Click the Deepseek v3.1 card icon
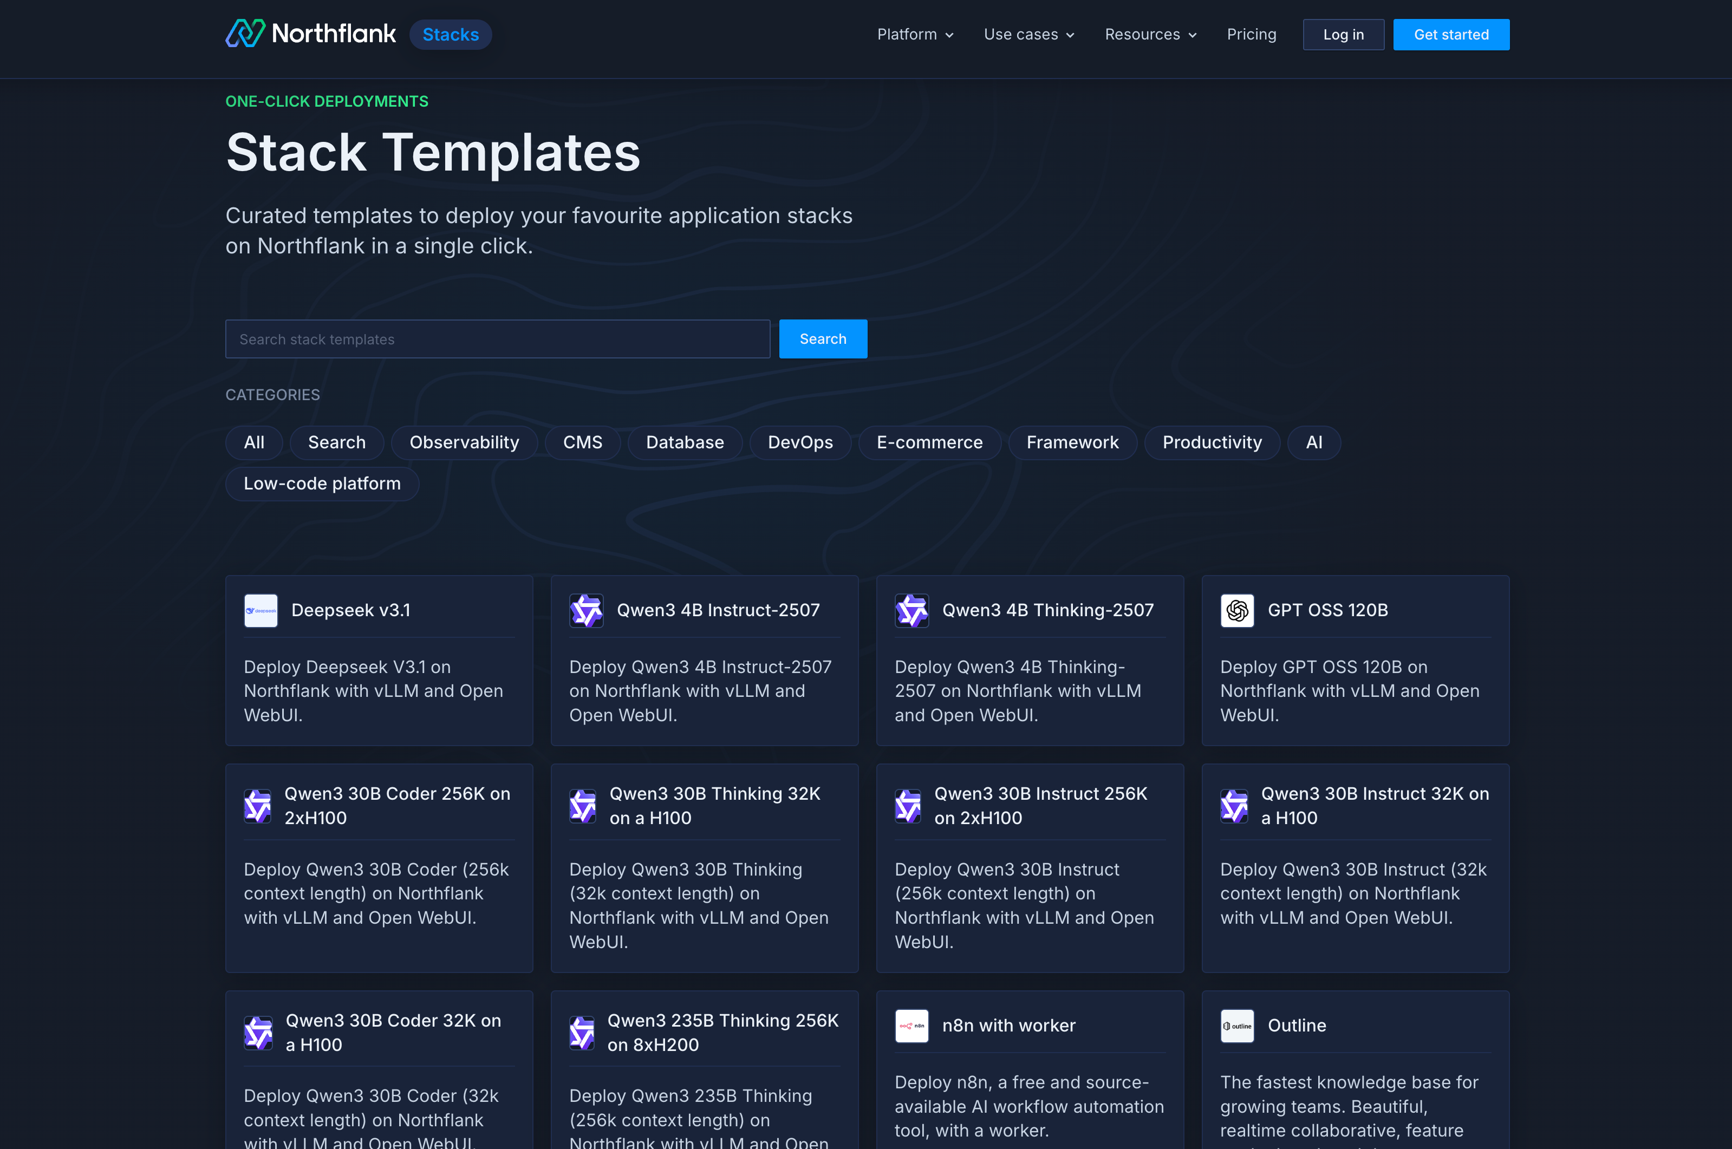 (x=261, y=610)
